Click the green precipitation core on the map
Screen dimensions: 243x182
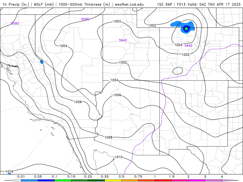coord(187,29)
